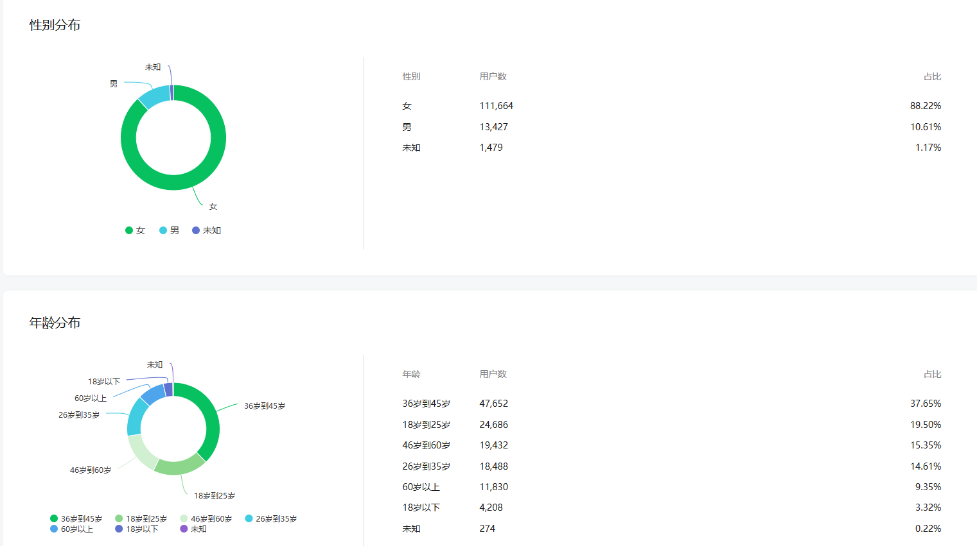
Task: Click 用户数 column header in gender table
Action: point(493,76)
